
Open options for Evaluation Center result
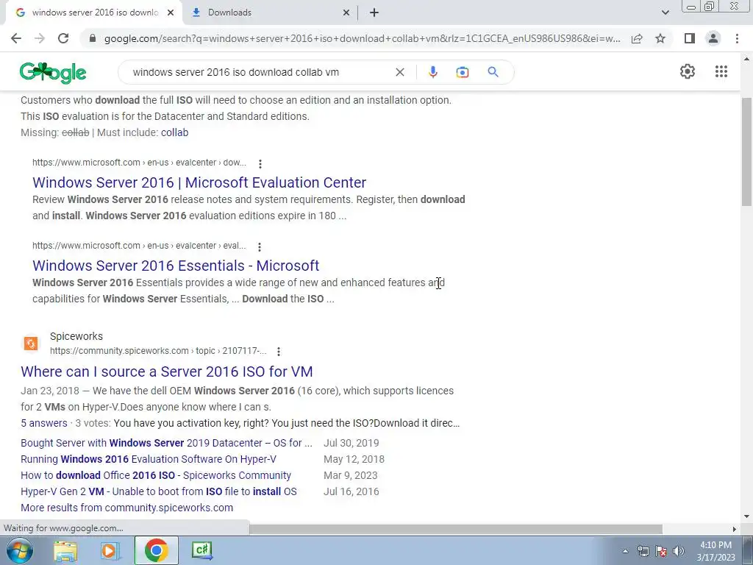coord(260,164)
